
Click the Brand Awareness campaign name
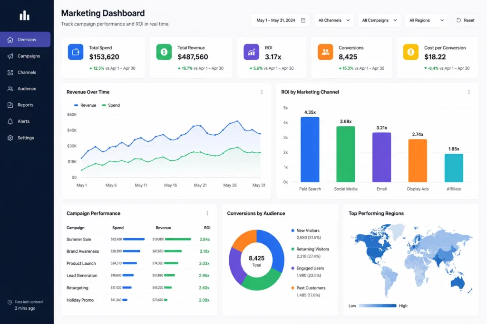(83, 251)
